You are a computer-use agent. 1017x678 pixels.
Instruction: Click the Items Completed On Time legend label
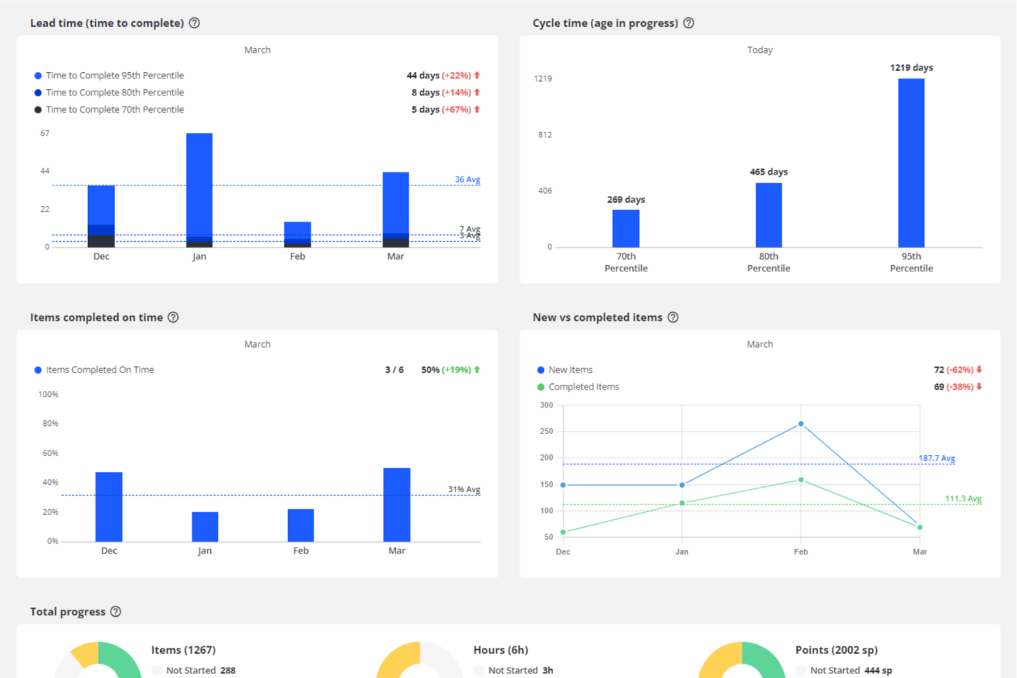(100, 370)
